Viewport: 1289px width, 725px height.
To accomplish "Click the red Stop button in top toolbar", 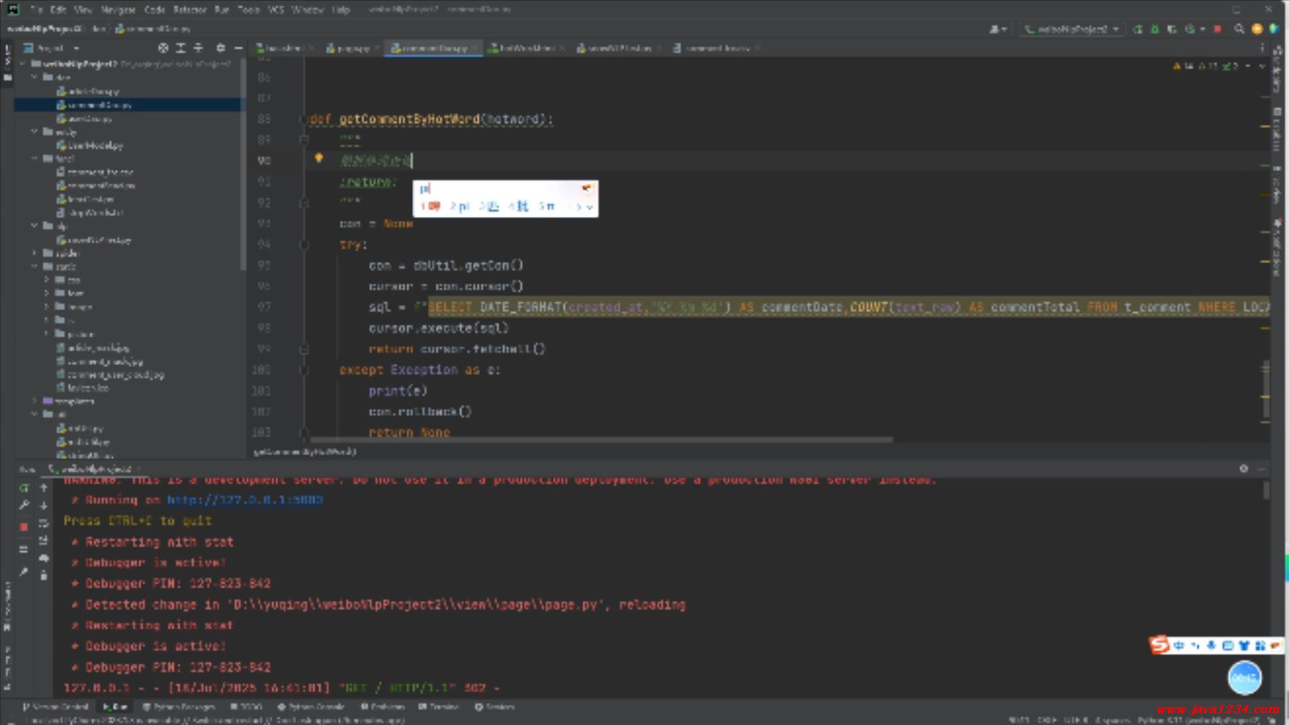I will click(1218, 29).
